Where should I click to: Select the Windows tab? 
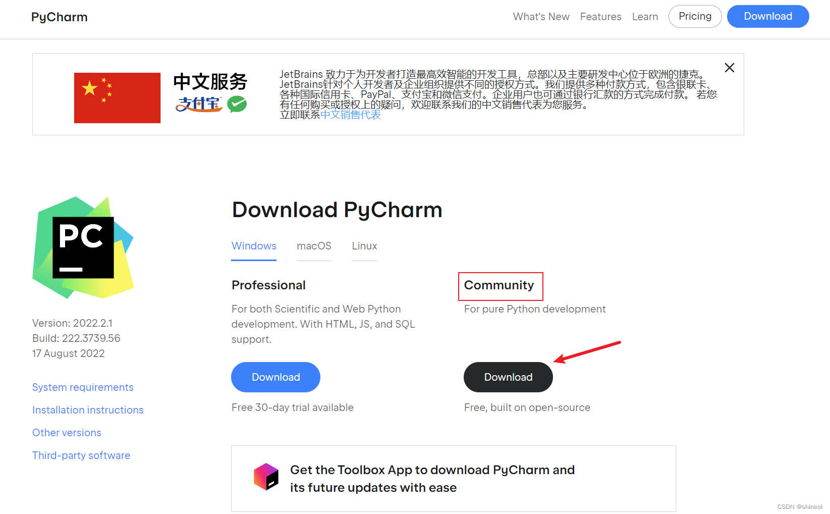coord(254,246)
